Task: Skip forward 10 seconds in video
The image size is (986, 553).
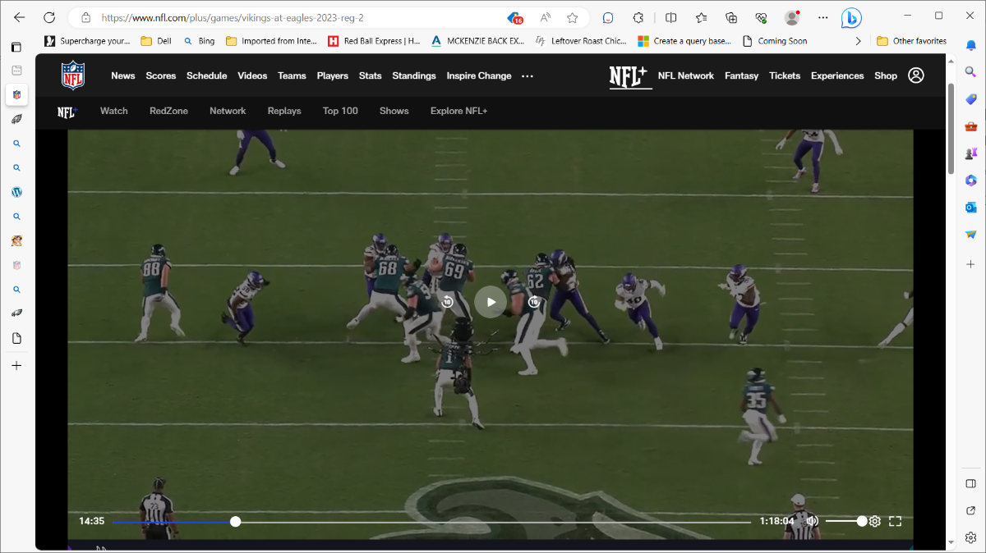Action: 534,302
